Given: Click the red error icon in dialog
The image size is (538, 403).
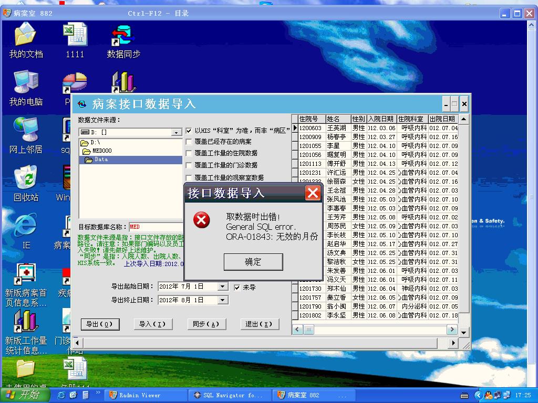Looking at the screenshot, I should (201, 220).
